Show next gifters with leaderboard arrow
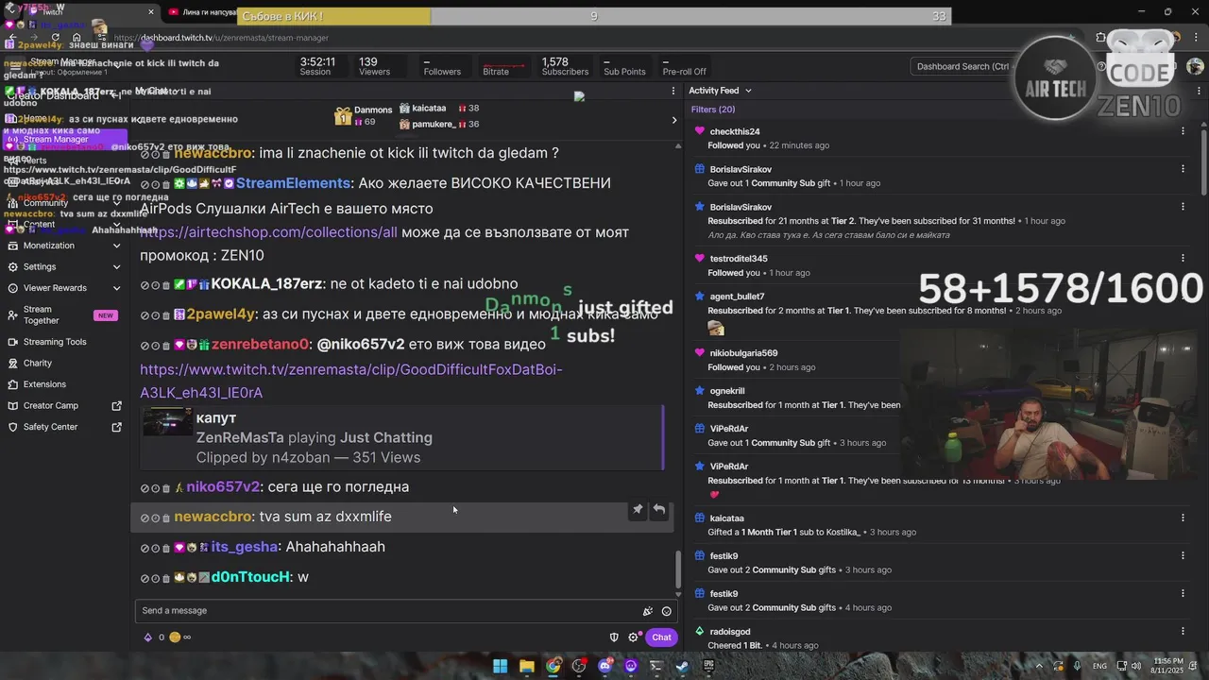Screen dimensions: 1209x680 (673, 120)
